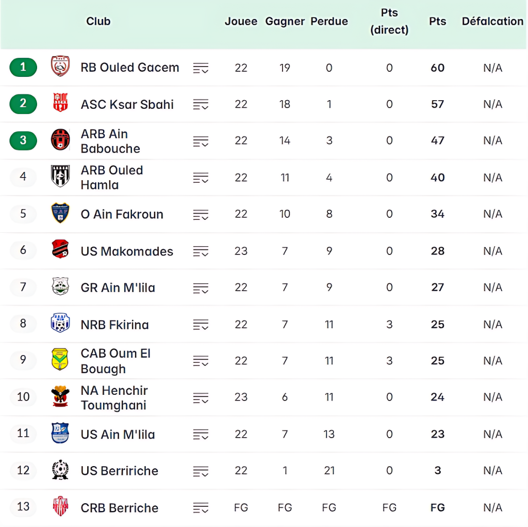Click the US Makomades club logo
528x527 pixels.
click(60, 250)
